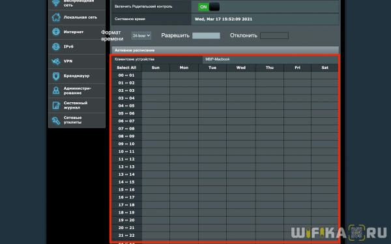391x244 pixels.
Task: Select the 20 ~ 21 hour row
Action: (126, 228)
